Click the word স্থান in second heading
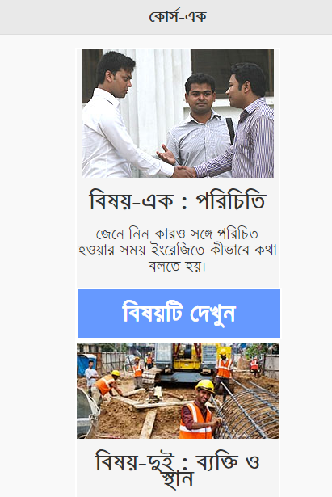The image size is (332, 497). pyautogui.click(x=178, y=480)
